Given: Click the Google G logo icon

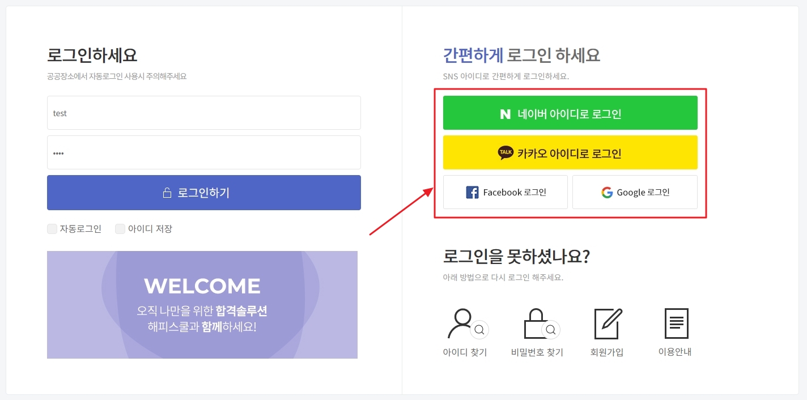Looking at the screenshot, I should (x=607, y=193).
